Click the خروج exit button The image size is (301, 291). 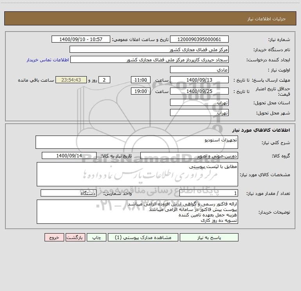coord(54,237)
